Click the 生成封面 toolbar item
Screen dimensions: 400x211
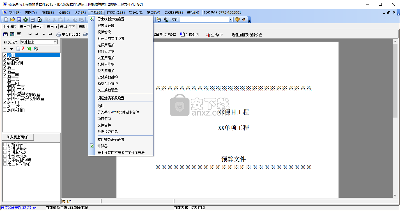click(x=190, y=35)
